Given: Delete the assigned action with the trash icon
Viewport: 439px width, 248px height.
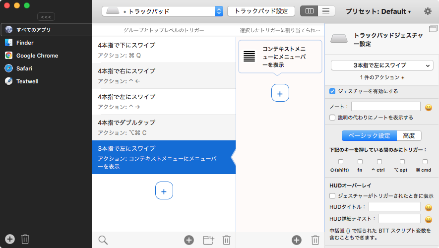Looking at the screenshot, I should pyautogui.click(x=315, y=240).
